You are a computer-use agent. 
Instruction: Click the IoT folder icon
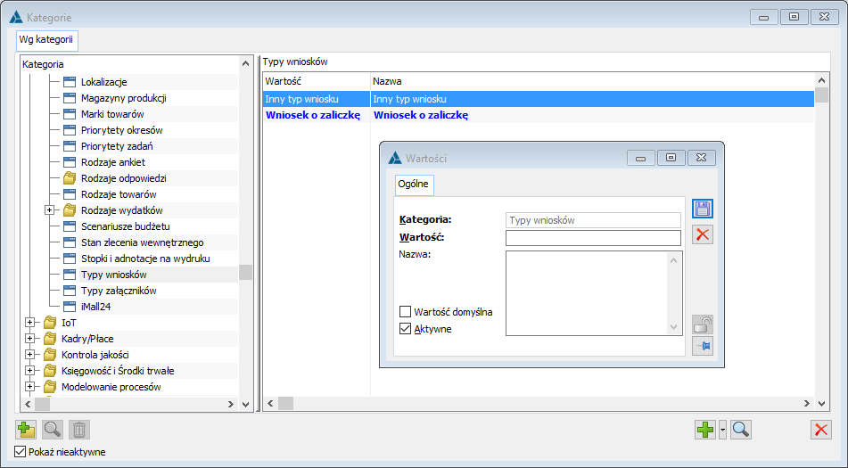50,323
